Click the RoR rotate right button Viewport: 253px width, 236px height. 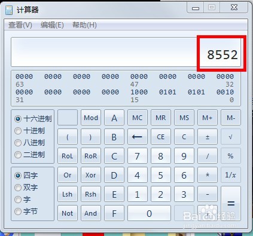91,156
